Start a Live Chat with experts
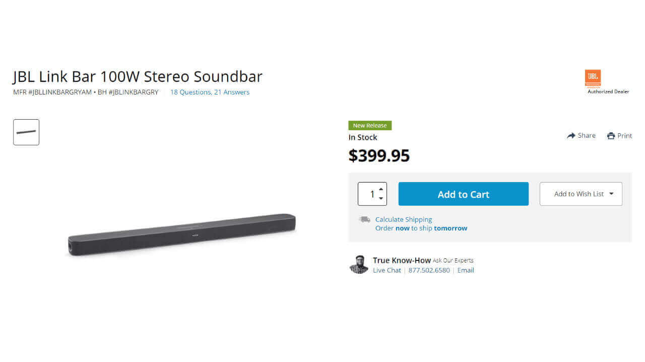Image resolution: width=645 pixels, height=362 pixels. tap(387, 270)
